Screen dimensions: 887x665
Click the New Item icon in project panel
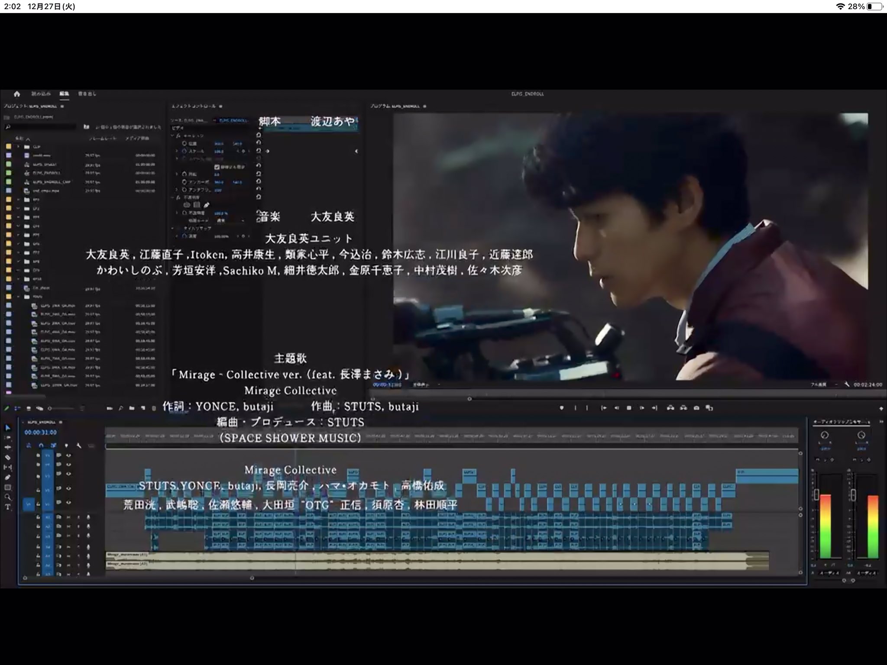pos(143,408)
